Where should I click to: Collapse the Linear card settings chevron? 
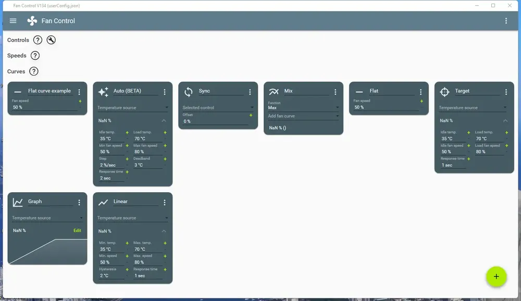tap(164, 231)
